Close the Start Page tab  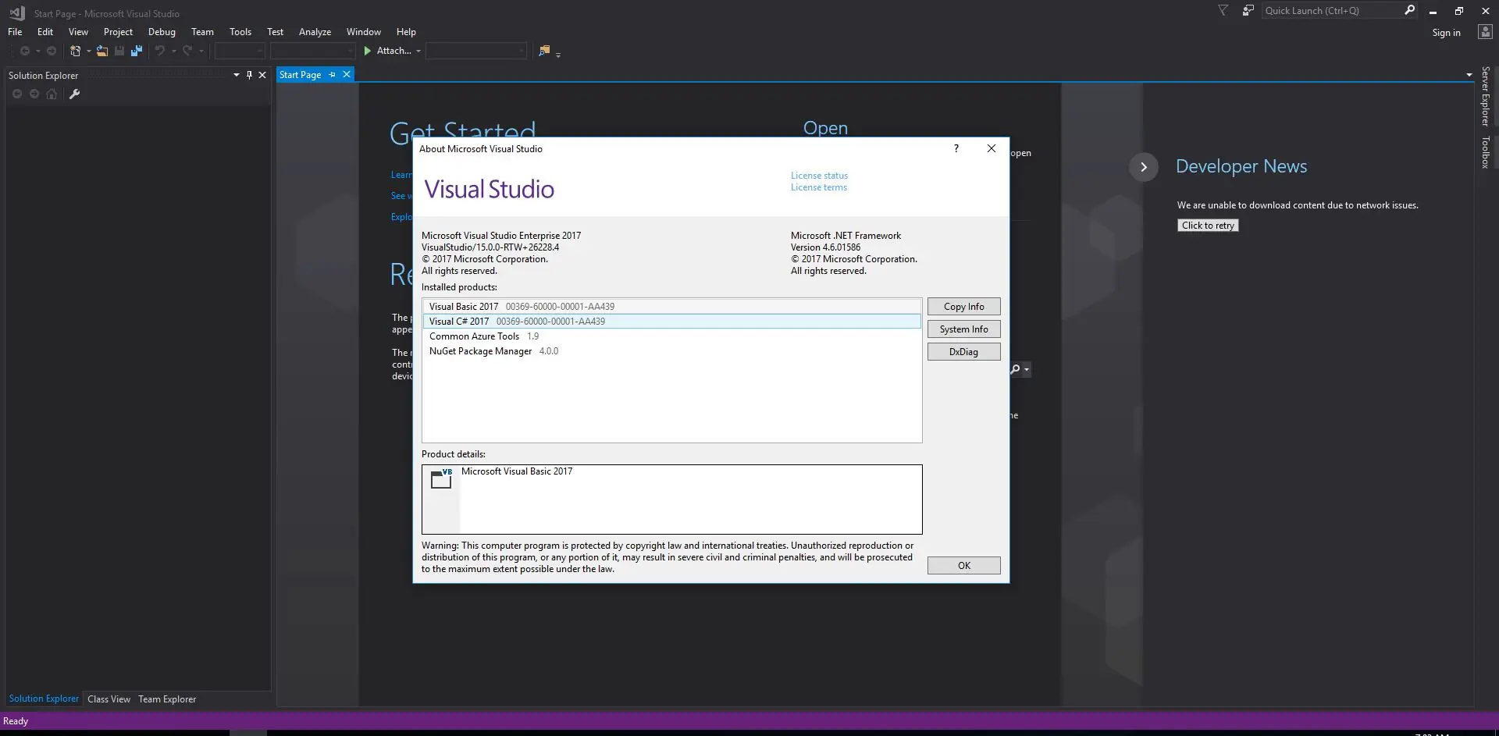click(x=347, y=74)
